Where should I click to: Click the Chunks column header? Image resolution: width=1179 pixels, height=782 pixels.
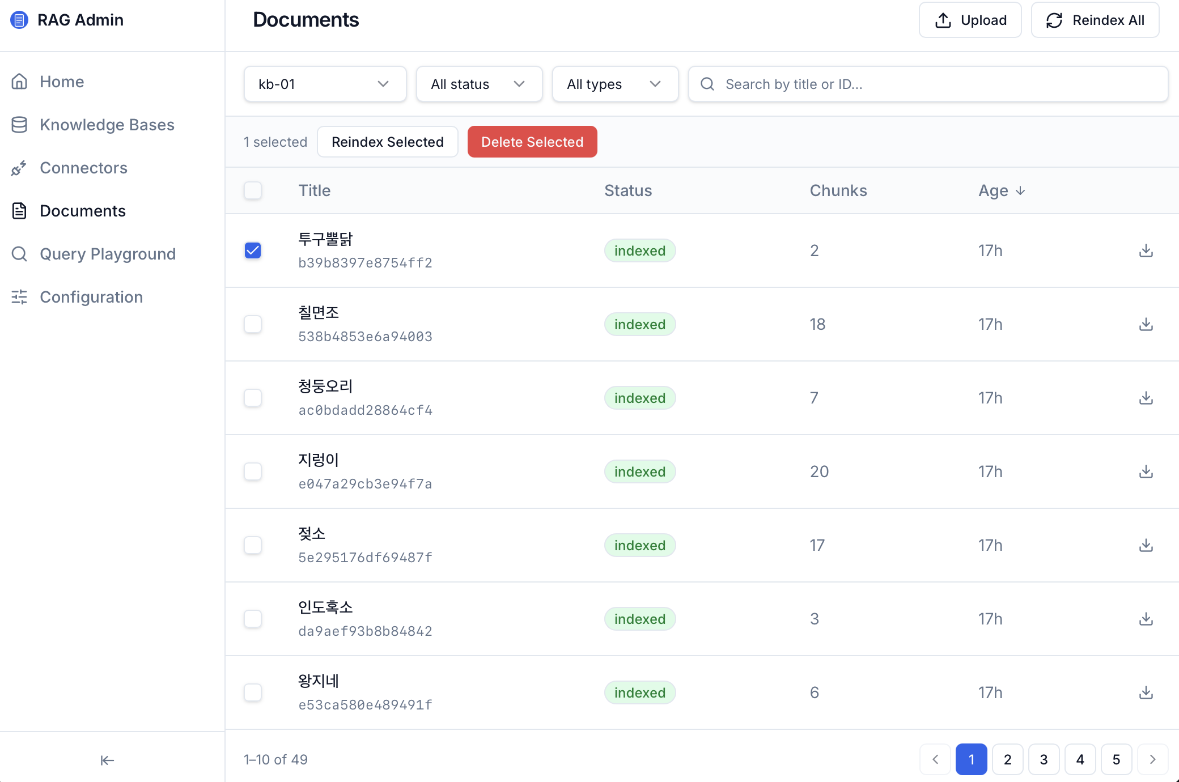coord(838,190)
